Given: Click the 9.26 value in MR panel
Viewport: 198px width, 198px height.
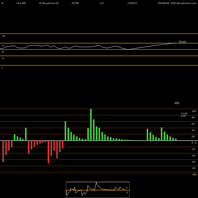Looking at the screenshot, I should pyautogui.click(x=183, y=116).
